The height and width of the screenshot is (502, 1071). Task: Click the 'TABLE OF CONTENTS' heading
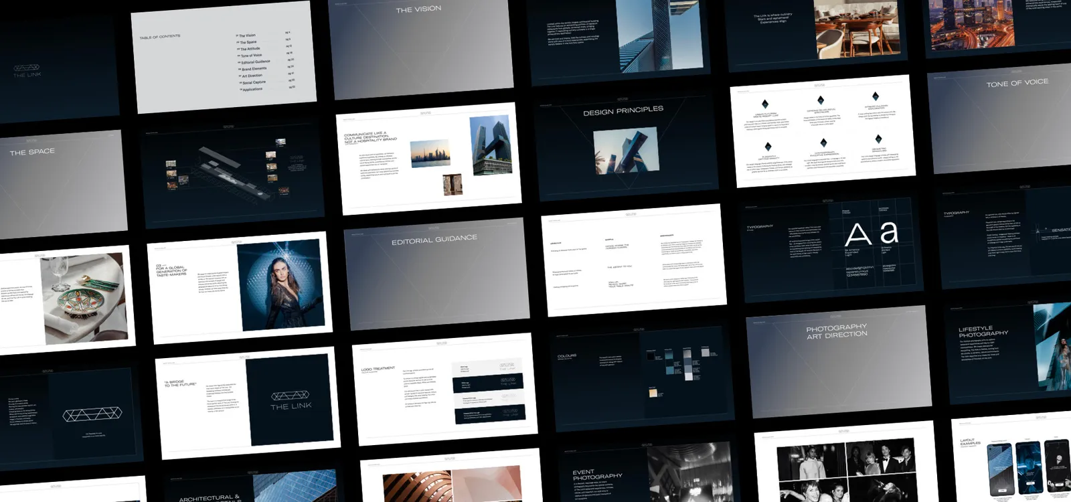coord(160,37)
